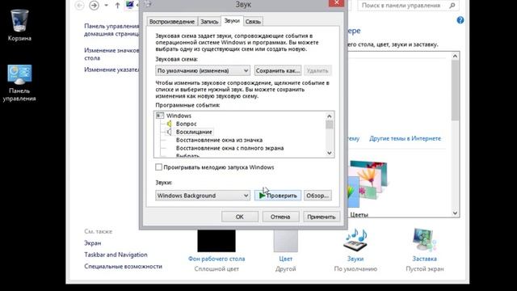Image resolution: width=517 pixels, height=291 pixels.
Task: Select Восстановление окна из значка event
Action: tap(219, 140)
